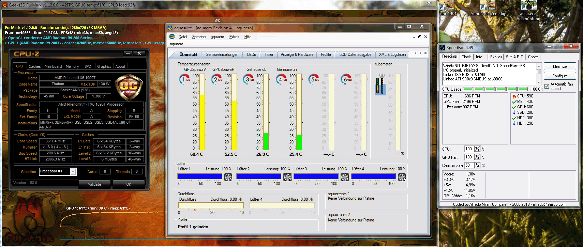Click the GPU Fan percentage stepper in SpeedFan

click(x=477, y=157)
